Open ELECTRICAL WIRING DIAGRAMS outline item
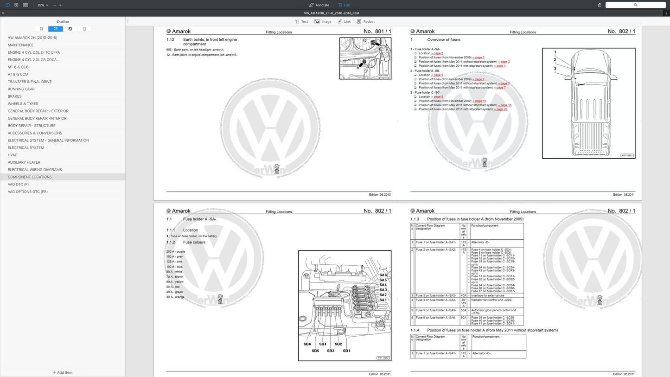This screenshot has height=377, width=670. (35, 170)
